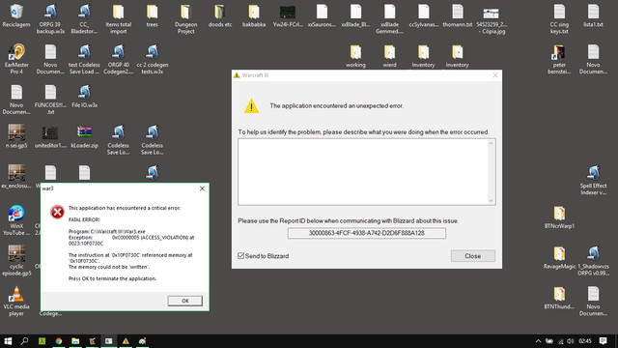
Task: Launch VLC media player from desktop
Action: [x=16, y=301]
